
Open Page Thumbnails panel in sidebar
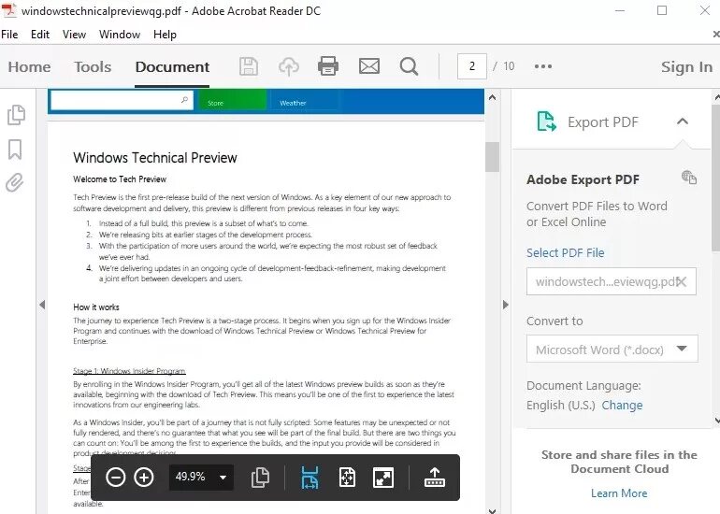pos(17,115)
